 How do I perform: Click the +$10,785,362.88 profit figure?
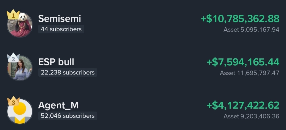coord(240,19)
